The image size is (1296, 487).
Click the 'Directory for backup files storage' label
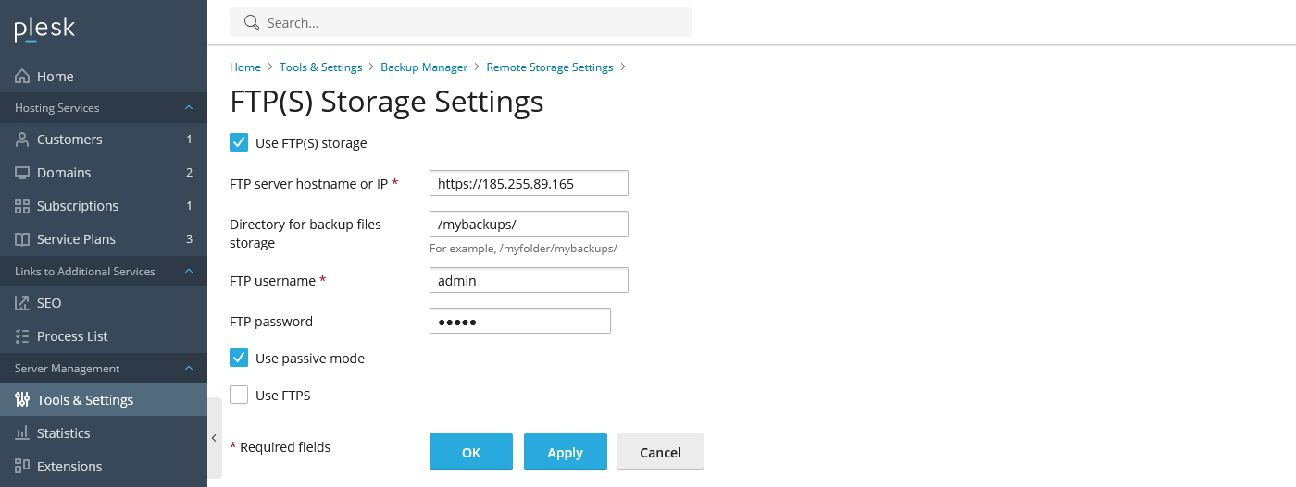point(305,234)
